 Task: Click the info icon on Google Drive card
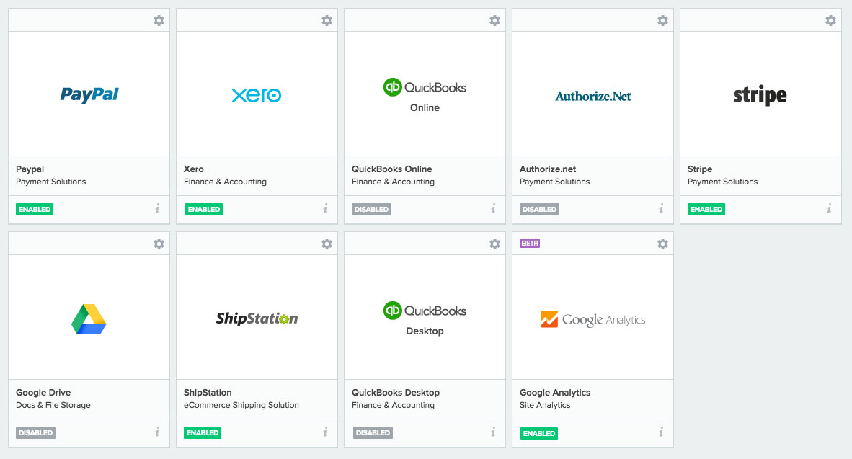click(x=157, y=432)
